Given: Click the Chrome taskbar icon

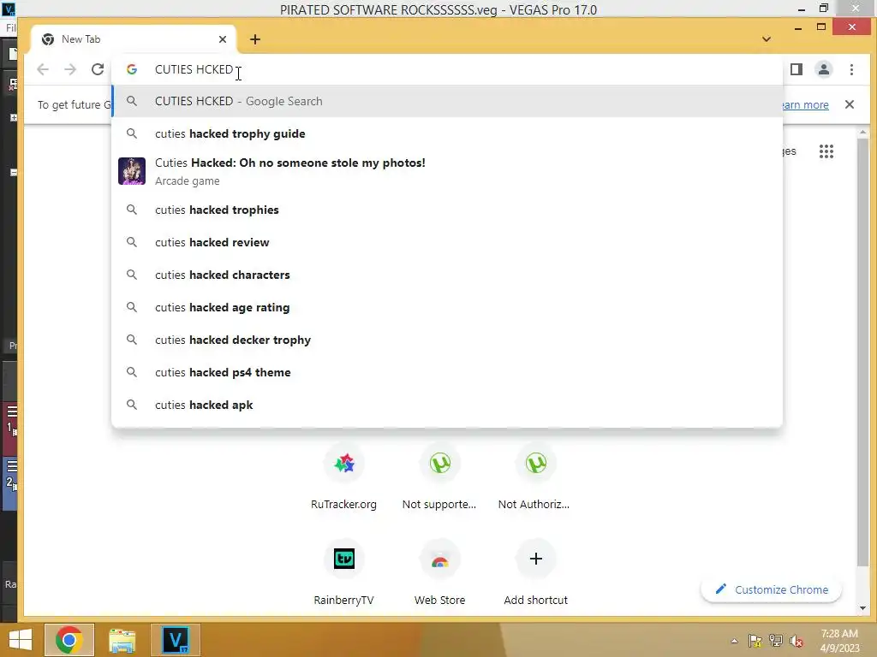Looking at the screenshot, I should 69,640.
